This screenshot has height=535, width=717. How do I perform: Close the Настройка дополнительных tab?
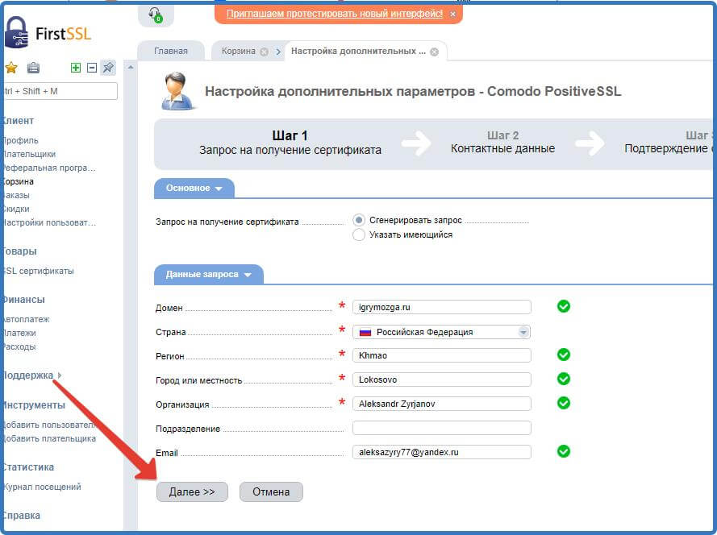tap(435, 52)
